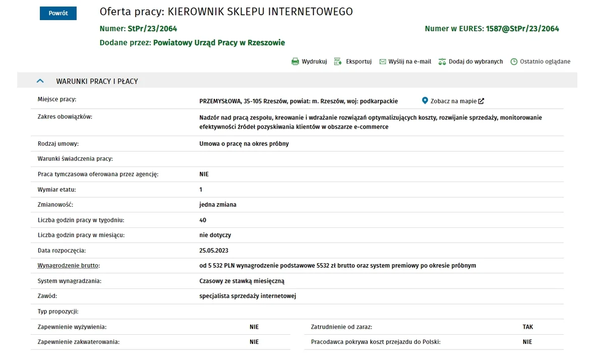
Task: Click the System wynagradzania label
Action: (70, 281)
